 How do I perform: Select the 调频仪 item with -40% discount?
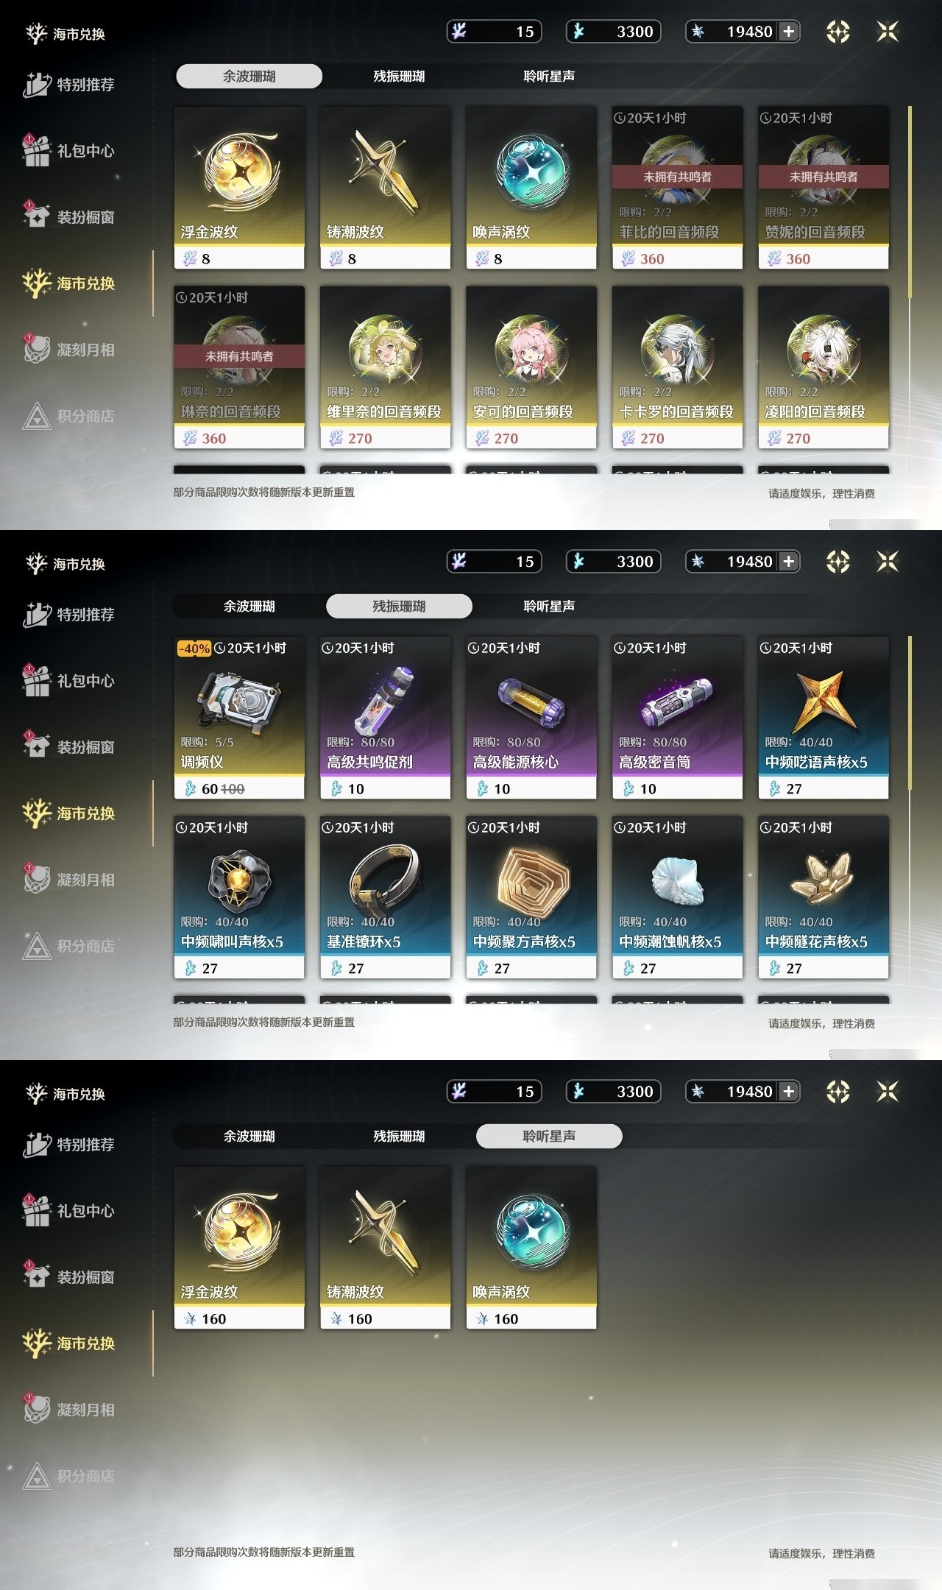coord(239,718)
